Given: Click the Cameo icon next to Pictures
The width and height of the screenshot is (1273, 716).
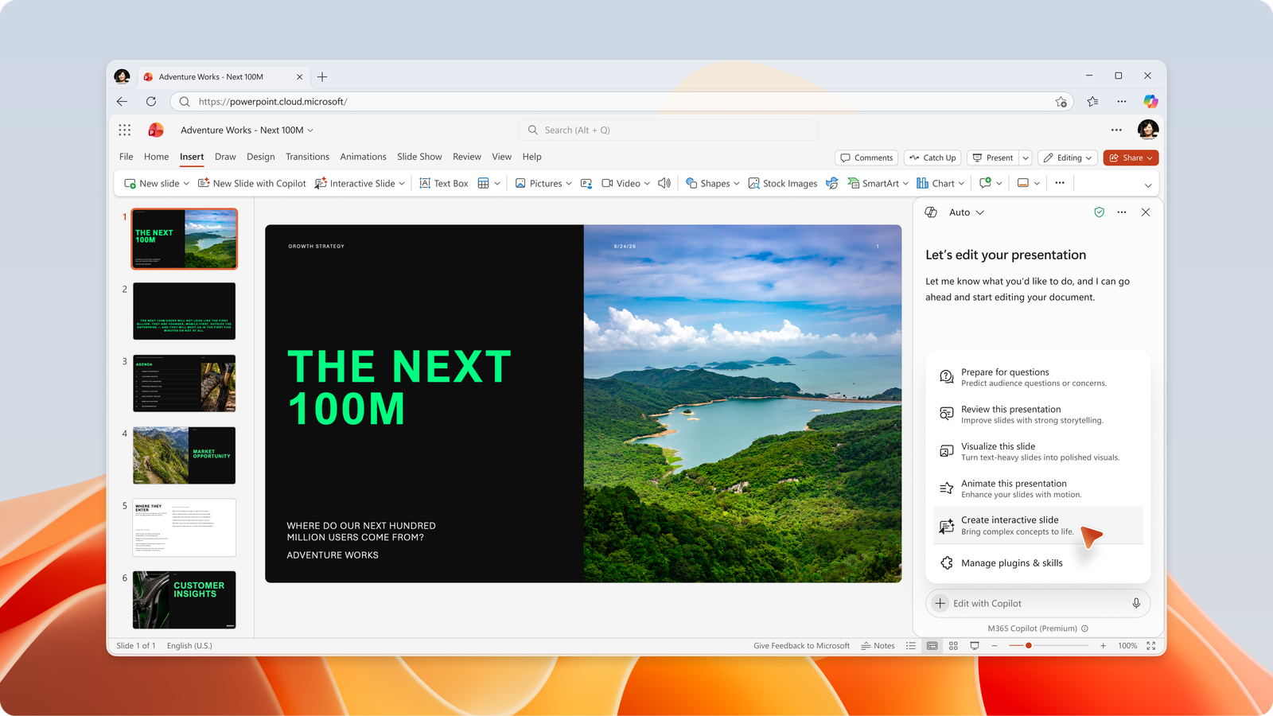Looking at the screenshot, I should coord(586,183).
